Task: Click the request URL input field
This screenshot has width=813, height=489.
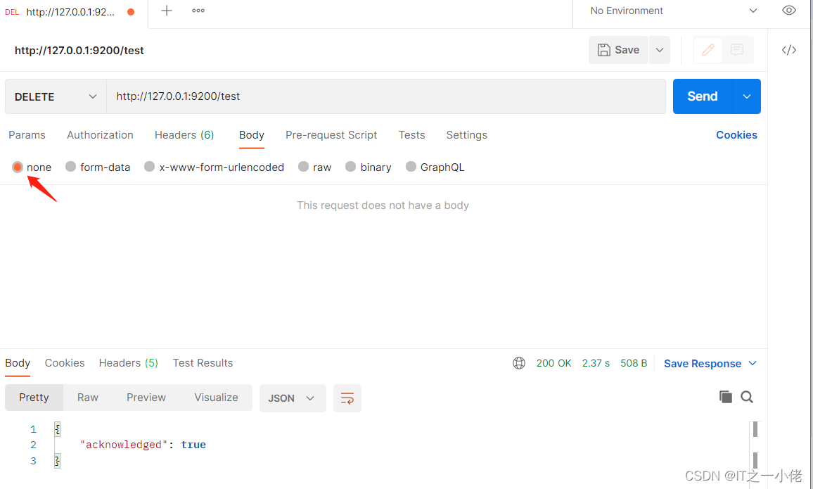Action: (386, 96)
